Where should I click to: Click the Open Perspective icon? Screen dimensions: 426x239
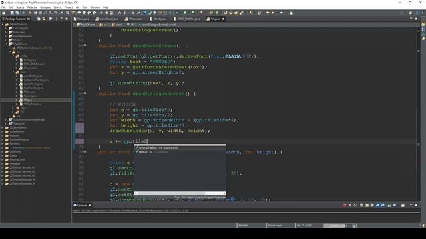[410, 13]
